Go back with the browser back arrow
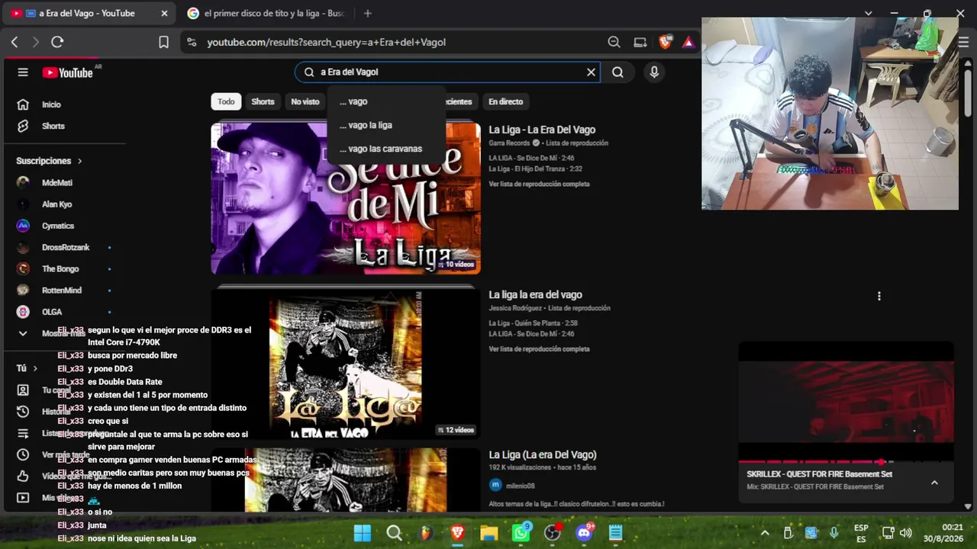This screenshot has width=977, height=549. [15, 42]
